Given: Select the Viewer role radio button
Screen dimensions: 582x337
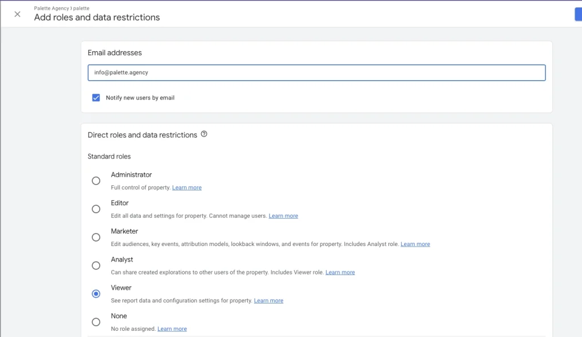Looking at the screenshot, I should coord(95,294).
